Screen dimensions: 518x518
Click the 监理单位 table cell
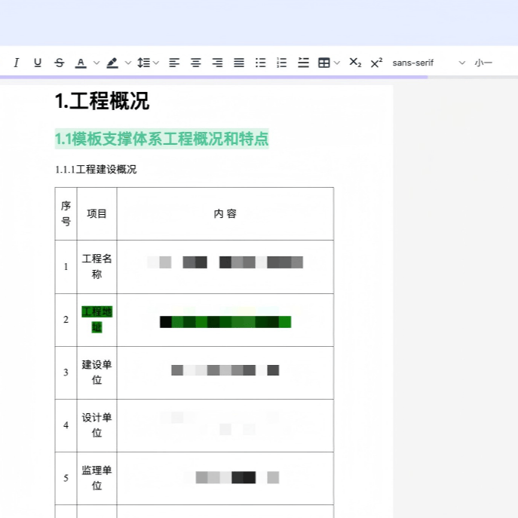97,478
